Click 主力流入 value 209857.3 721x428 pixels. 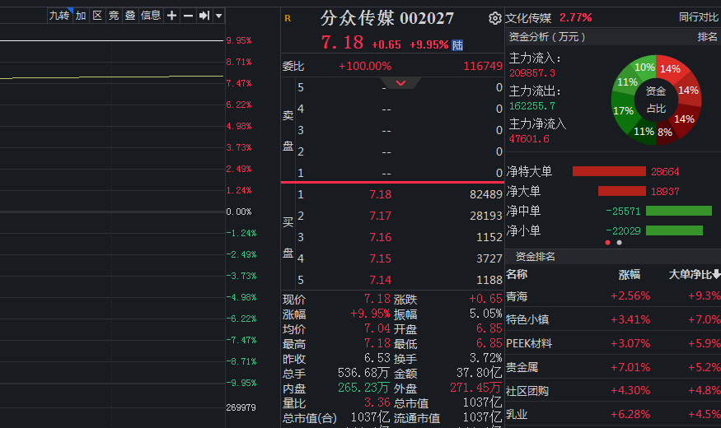(x=532, y=73)
